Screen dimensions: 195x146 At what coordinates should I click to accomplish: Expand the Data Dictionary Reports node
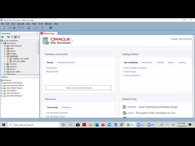coord(2,85)
